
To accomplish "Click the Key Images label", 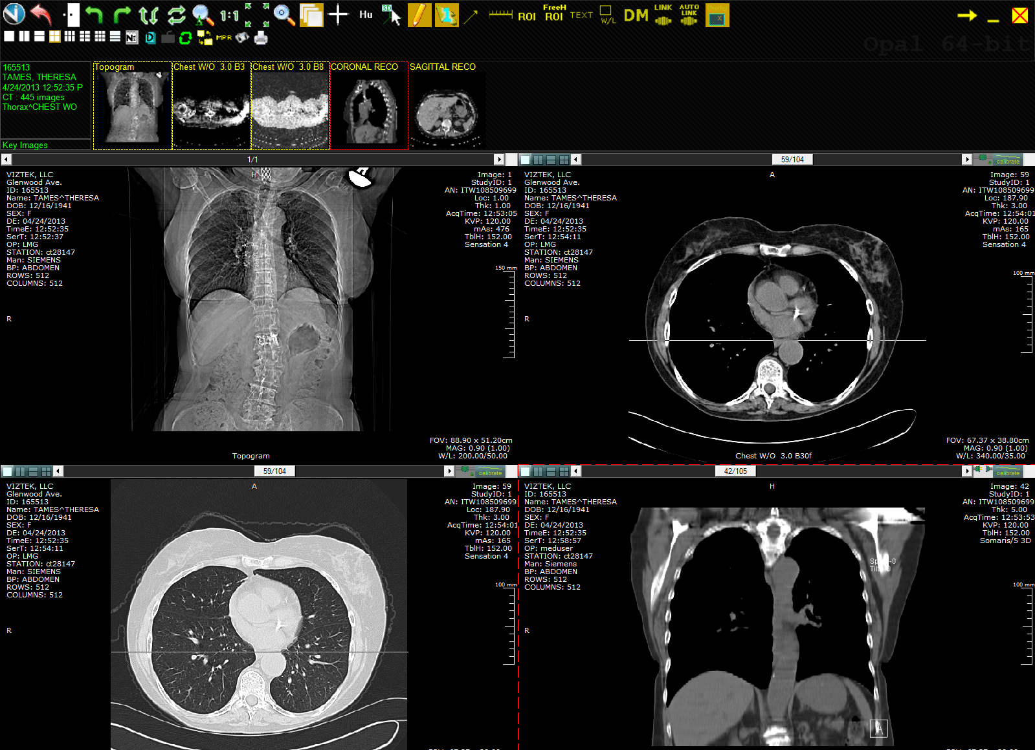I will coord(25,145).
